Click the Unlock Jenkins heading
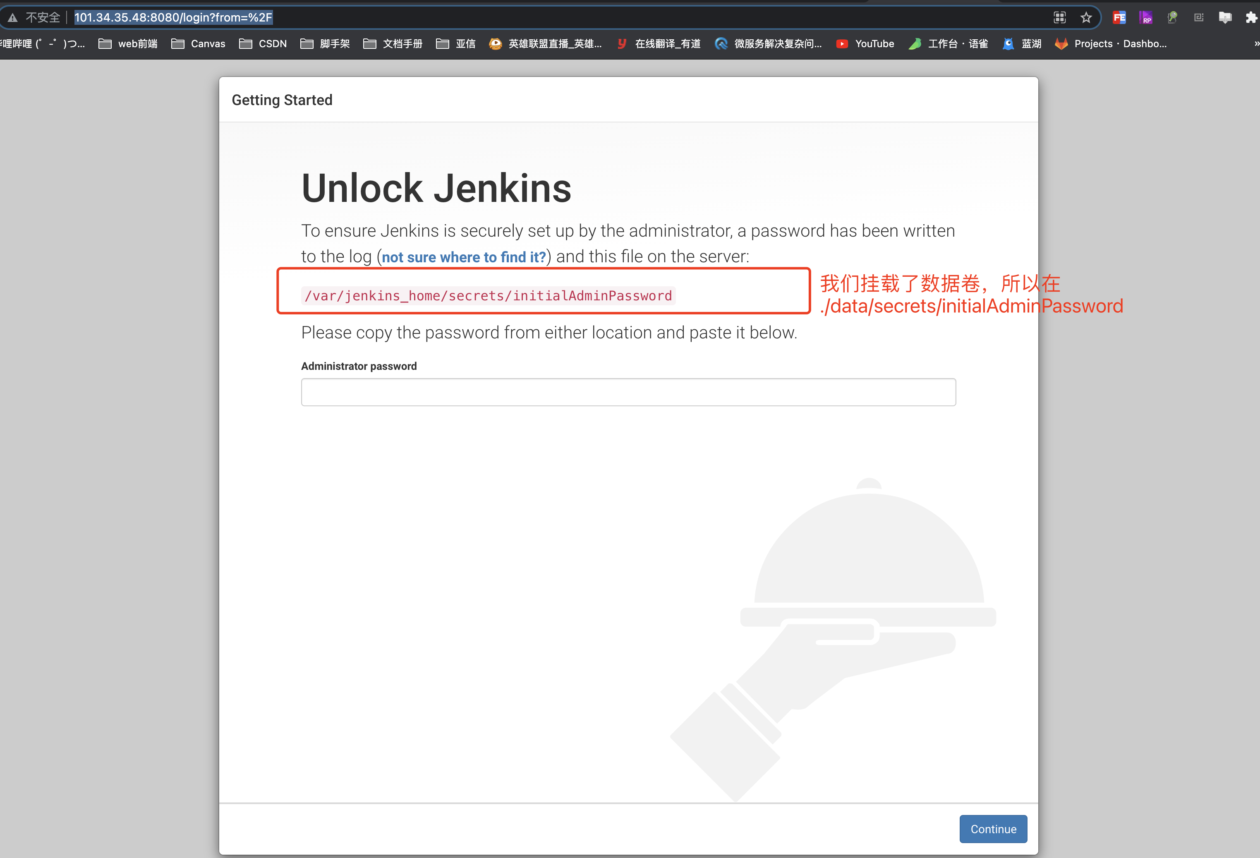 [x=436, y=188]
